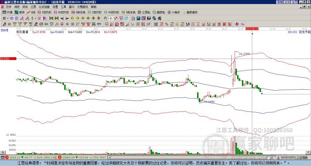Click the 3148.13 index value in status bar

tap(15, 158)
